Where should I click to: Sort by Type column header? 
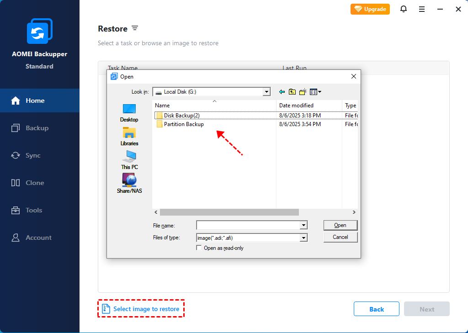pos(350,106)
